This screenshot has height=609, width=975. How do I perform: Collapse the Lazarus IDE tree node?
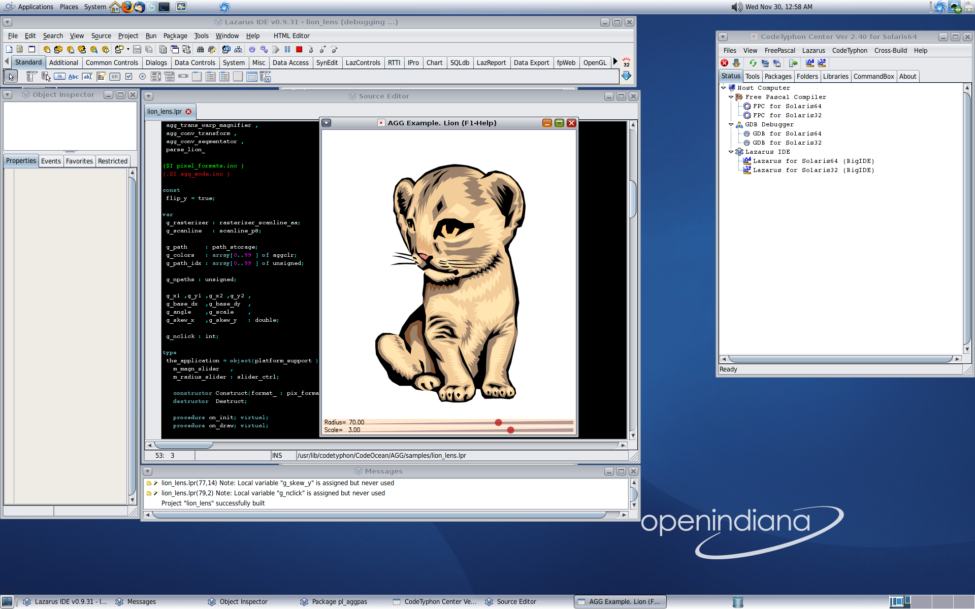731,152
